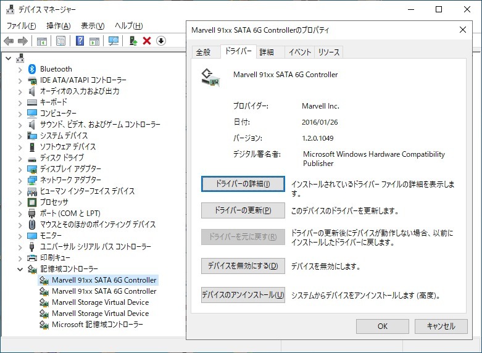Click the プロセッサ chip icon
This screenshot has width=482, height=353.
coord(32,202)
